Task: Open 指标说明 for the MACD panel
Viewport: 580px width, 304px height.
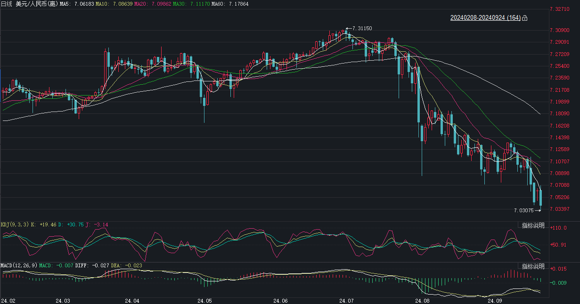Action: [533, 267]
